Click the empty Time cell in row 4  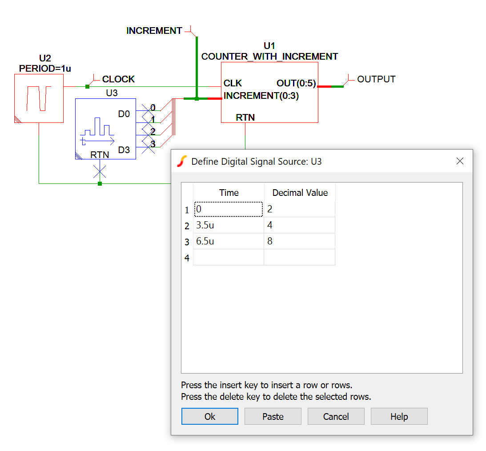pyautogui.click(x=229, y=257)
